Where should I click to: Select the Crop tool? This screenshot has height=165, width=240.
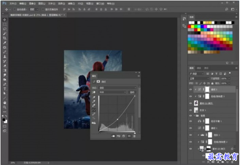(x=5, y=38)
